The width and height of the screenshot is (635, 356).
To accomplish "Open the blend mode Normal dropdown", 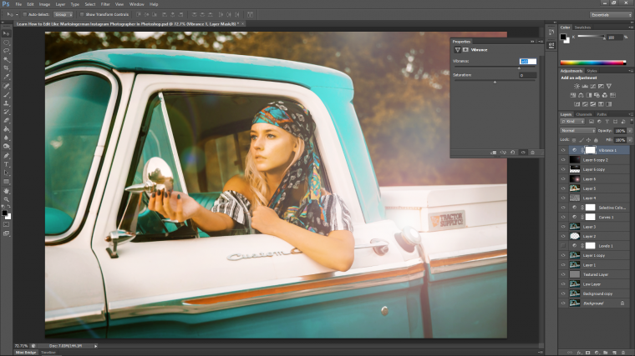I will 577,131.
